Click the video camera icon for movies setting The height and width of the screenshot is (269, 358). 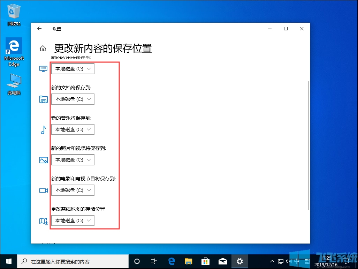click(43, 190)
